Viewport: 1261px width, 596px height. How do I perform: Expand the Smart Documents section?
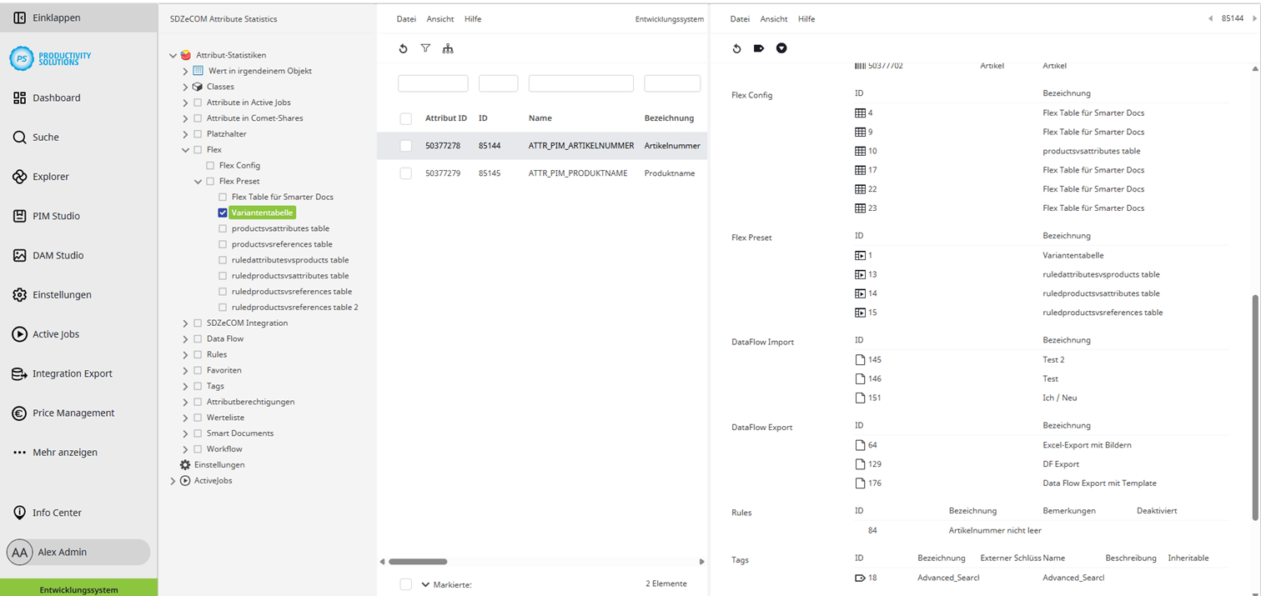184,433
